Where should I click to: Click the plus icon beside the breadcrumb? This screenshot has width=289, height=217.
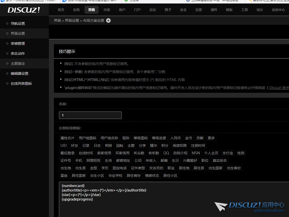coord(108,20)
